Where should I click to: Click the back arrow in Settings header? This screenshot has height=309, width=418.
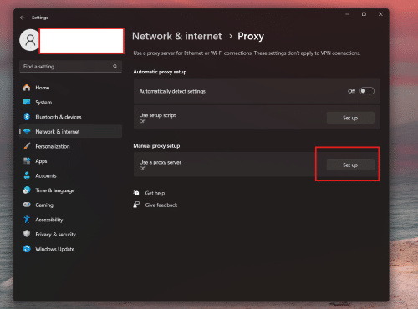click(23, 18)
